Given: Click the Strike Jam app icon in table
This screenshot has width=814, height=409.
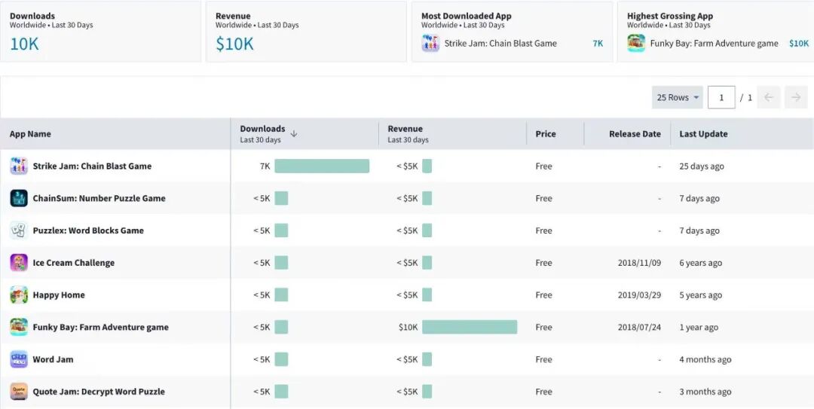Looking at the screenshot, I should (x=19, y=166).
